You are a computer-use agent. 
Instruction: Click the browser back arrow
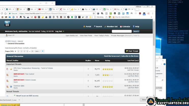(2, 13)
